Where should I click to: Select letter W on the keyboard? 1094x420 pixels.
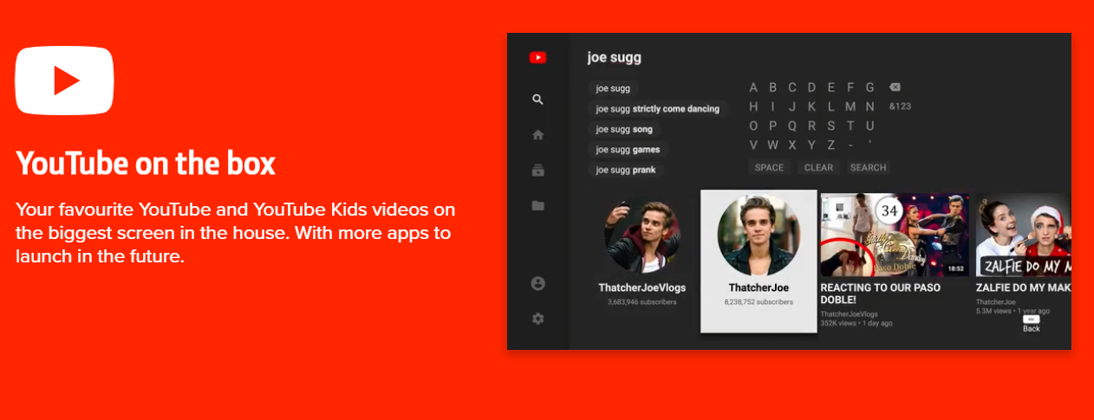(773, 145)
